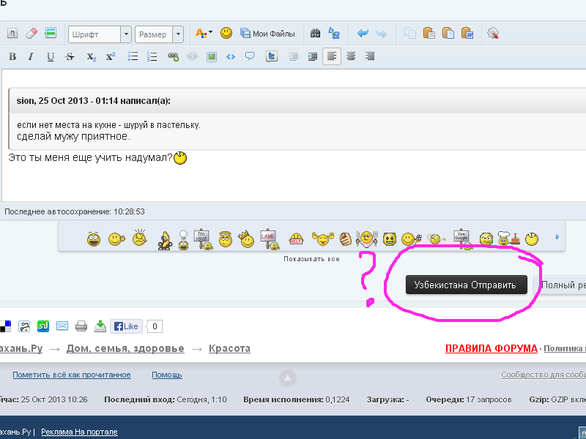The height and width of the screenshot is (439, 586).
Task: Toggle bold text formatting
Action: 12,56
